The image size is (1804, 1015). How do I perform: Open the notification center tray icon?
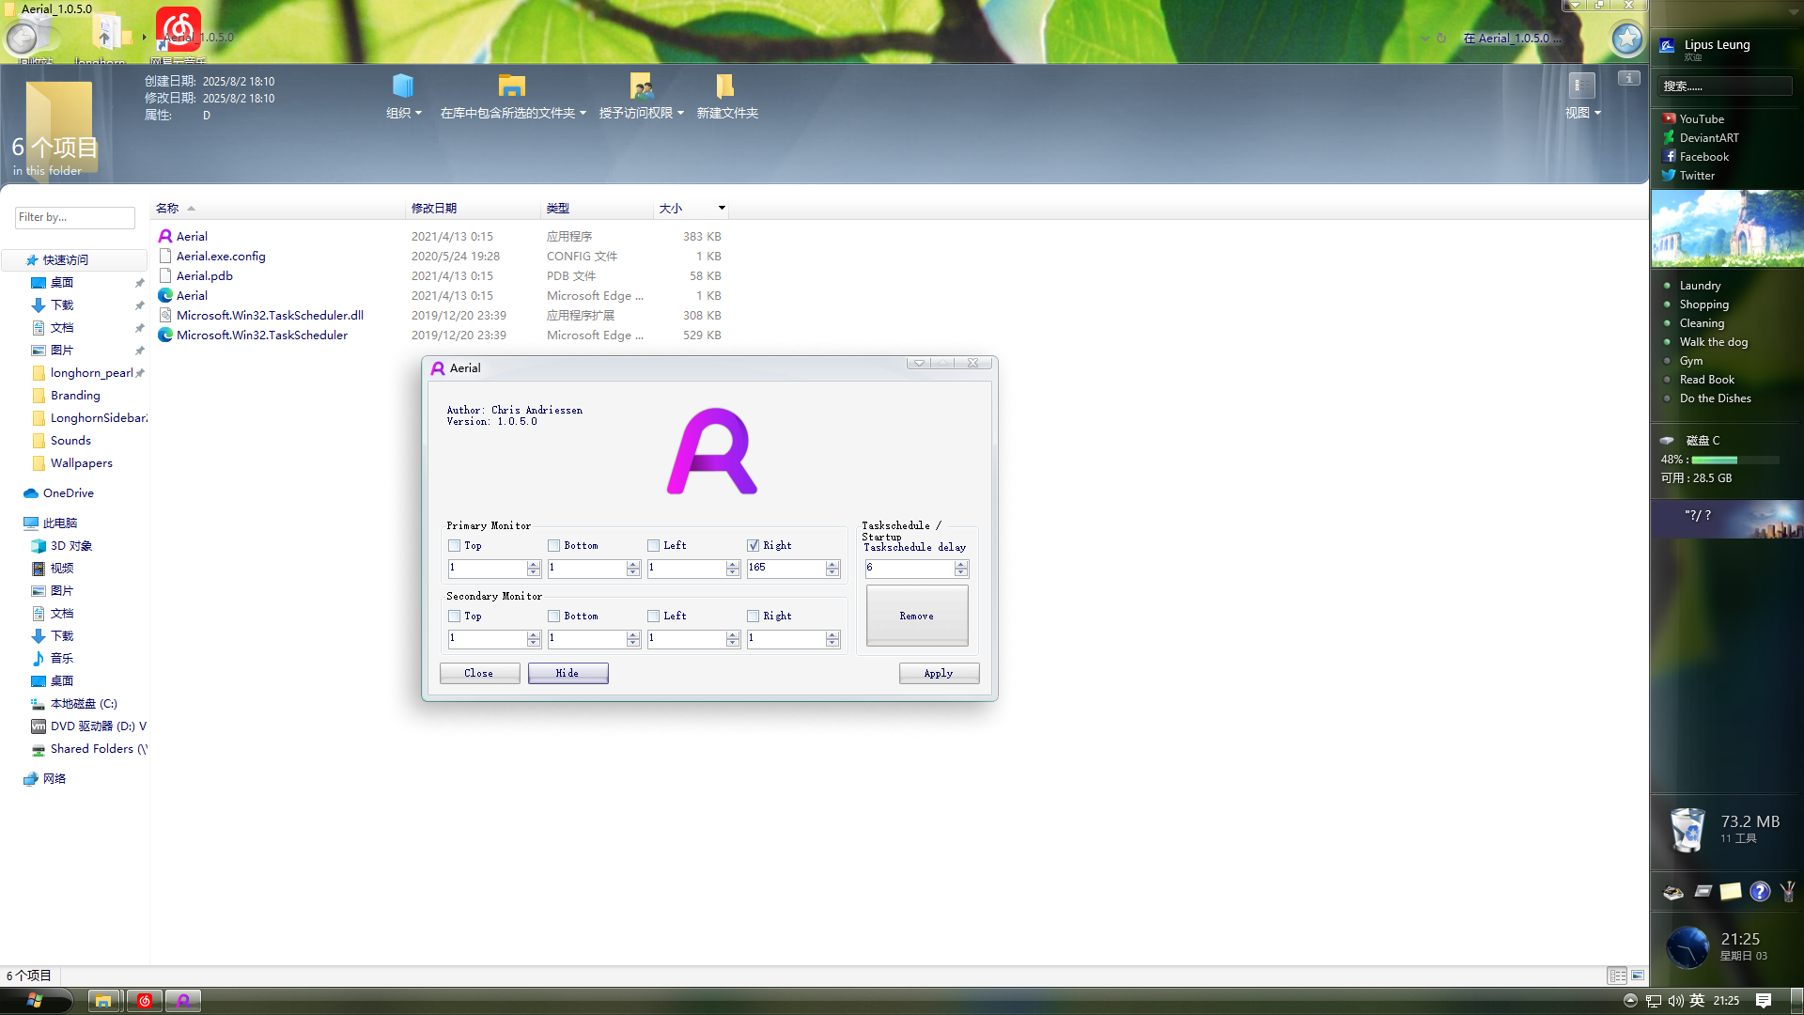tap(1764, 1001)
